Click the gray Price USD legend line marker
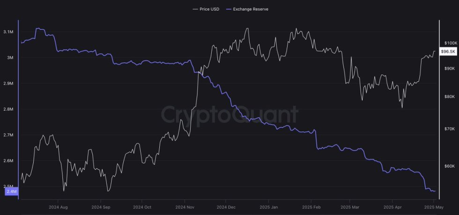459x215 pixels. pyautogui.click(x=195, y=9)
